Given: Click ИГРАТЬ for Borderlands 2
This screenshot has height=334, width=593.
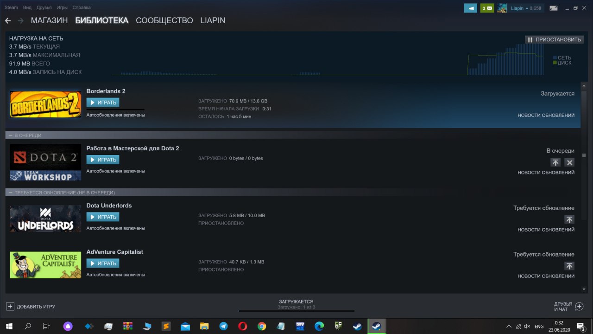Looking at the screenshot, I should (x=103, y=103).
